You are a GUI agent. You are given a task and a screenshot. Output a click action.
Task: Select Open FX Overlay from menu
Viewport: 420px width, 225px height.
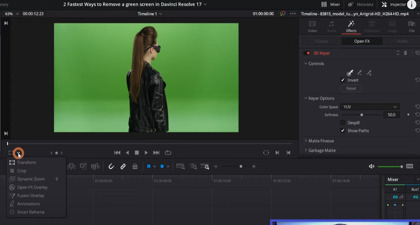[32, 187]
